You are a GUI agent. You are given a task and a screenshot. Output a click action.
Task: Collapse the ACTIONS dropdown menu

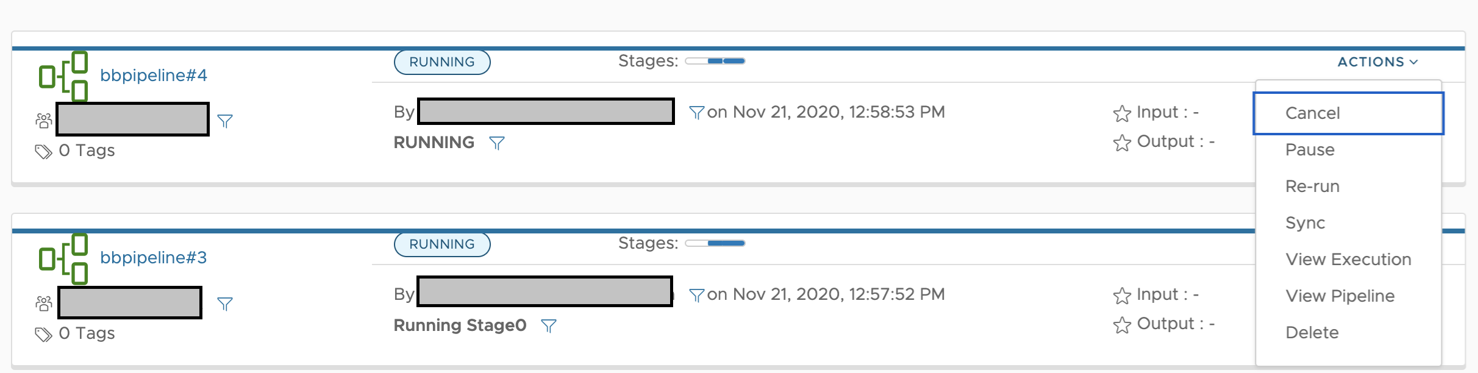click(1377, 62)
